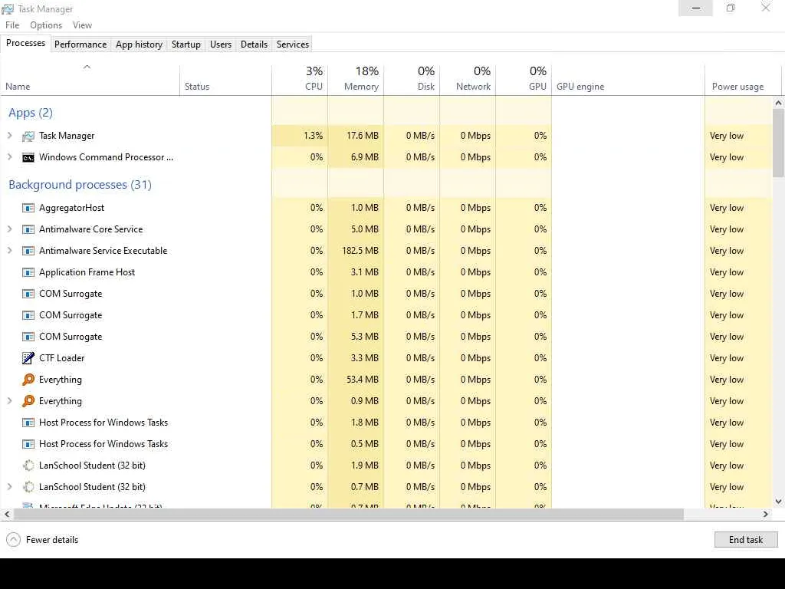Viewport: 785px width, 589px height.
Task: Click the horizontal scrollbar thumb
Action: (349, 515)
